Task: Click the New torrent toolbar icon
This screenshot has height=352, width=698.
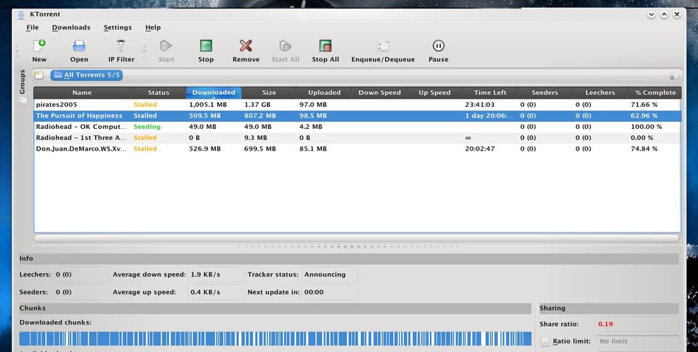Action: 39,46
